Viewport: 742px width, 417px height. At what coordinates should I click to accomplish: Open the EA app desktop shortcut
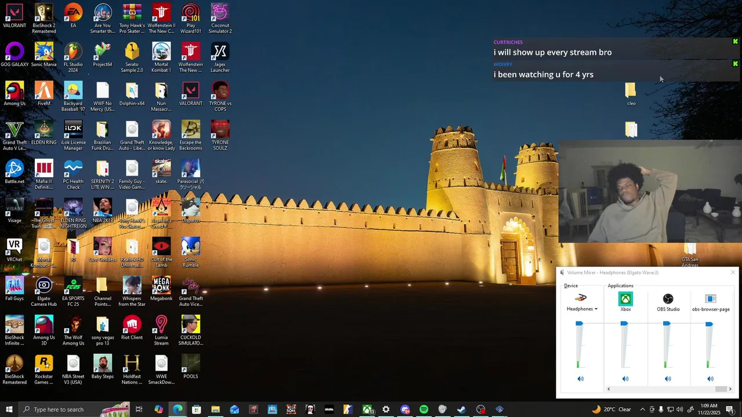(x=73, y=16)
